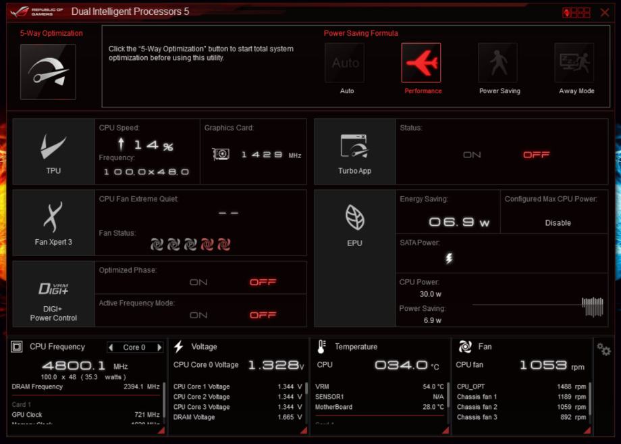
Task: Click first fan status icon
Action: point(157,245)
